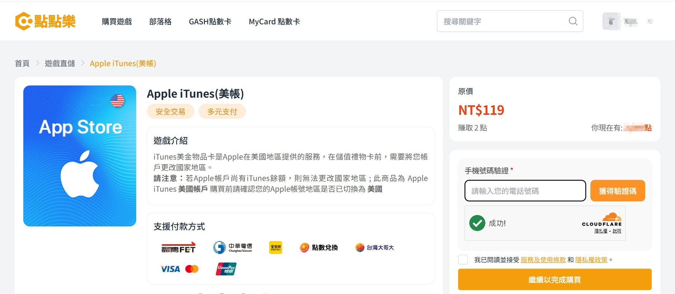This screenshot has height=294, width=675.
Task: Click the FET 遠傳 payment icon
Action: pos(178,248)
